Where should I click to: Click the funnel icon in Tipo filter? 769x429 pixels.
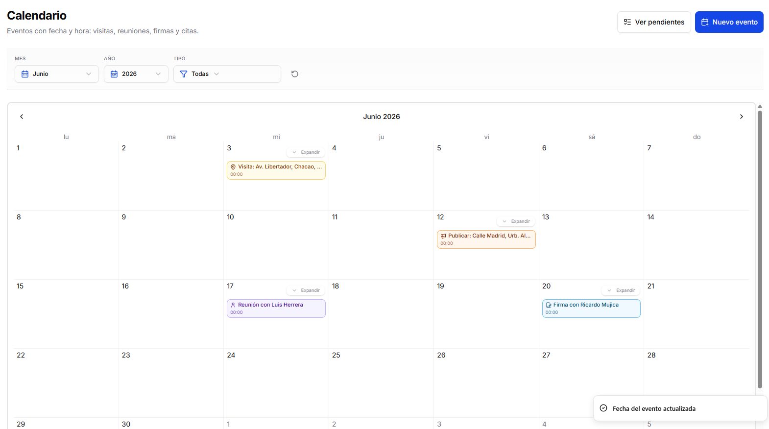(184, 74)
